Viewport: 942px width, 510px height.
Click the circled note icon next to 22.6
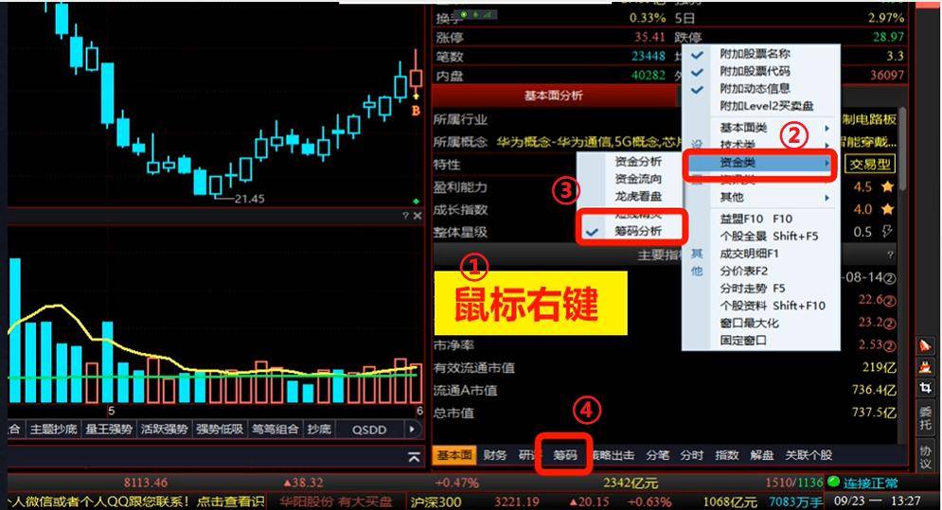[x=890, y=300]
